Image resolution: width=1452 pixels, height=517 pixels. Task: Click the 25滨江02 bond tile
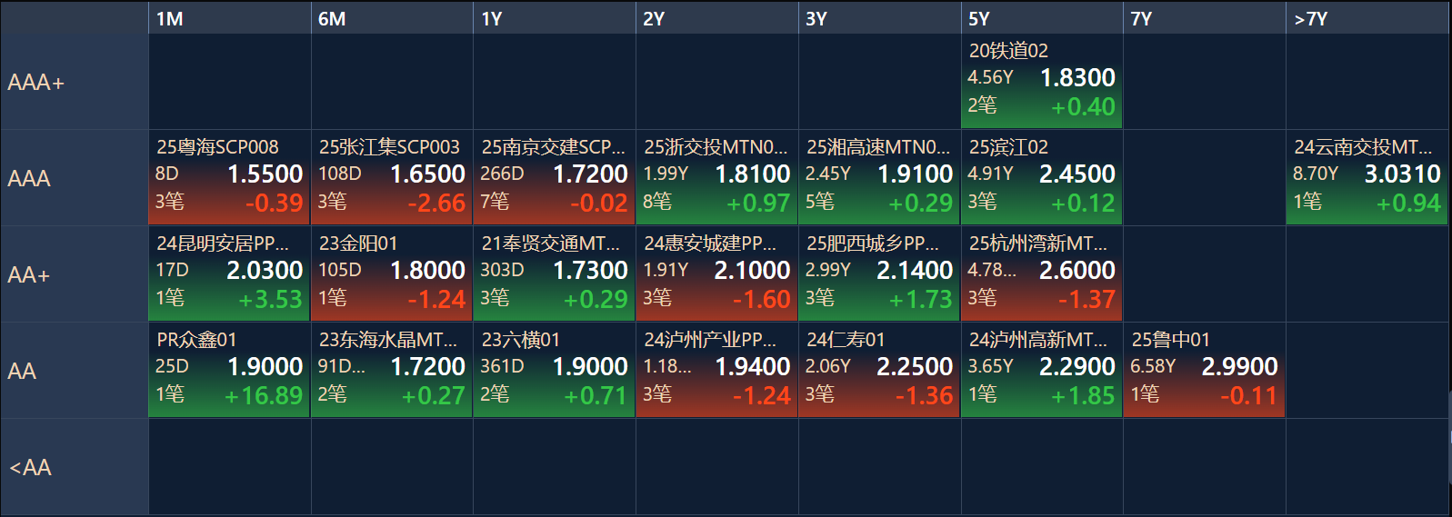pos(1041,178)
